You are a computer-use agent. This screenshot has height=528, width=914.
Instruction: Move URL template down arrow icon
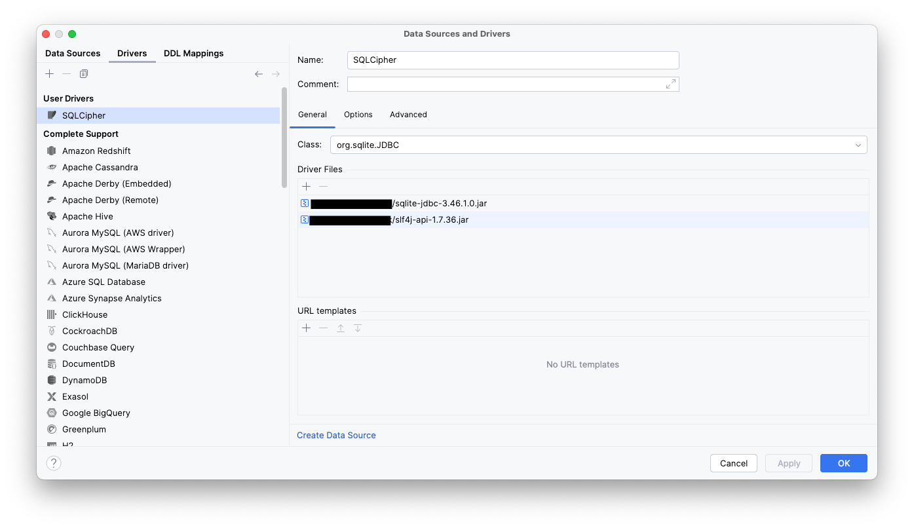pos(358,328)
